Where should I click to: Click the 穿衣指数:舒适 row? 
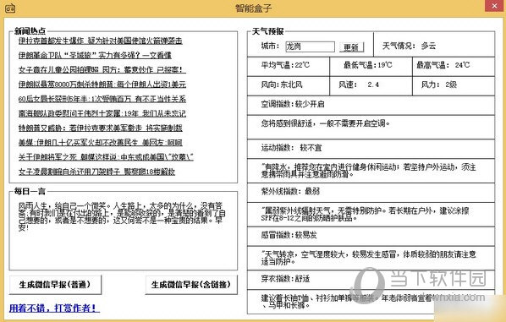coord(371,279)
